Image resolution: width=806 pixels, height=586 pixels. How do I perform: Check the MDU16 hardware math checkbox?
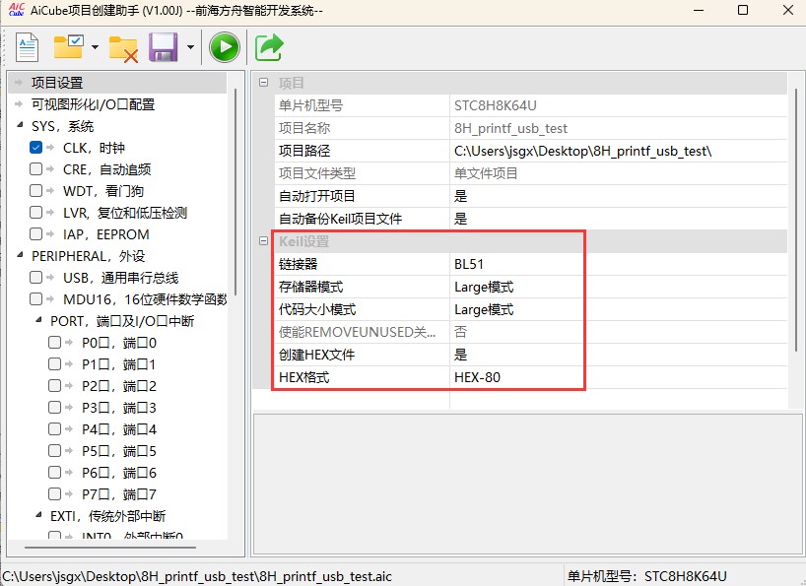[36, 298]
